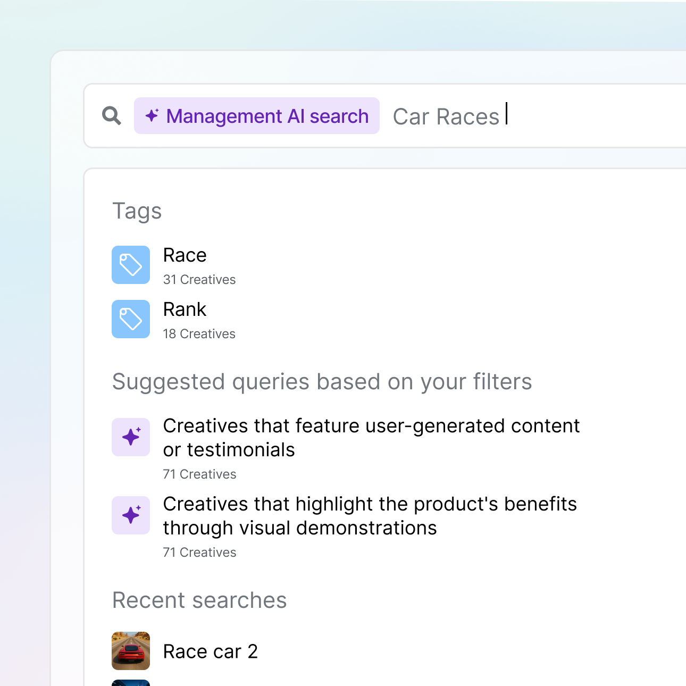Select the Rank tag with 18 Creatives

185,309
